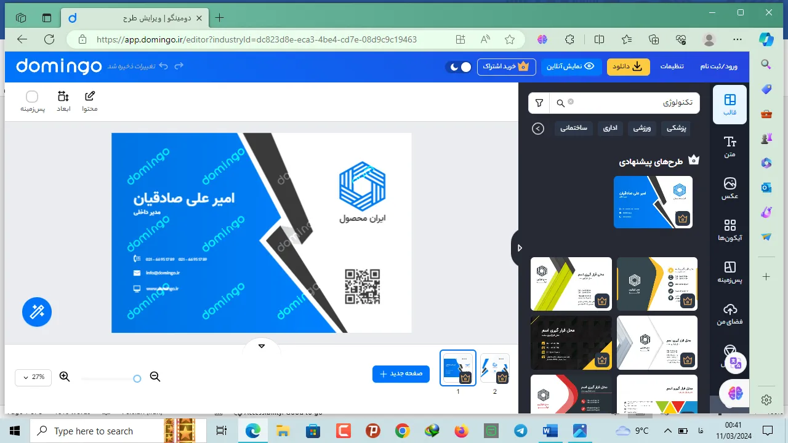This screenshot has height=443, width=788.
Task: Add page to favorites star icon
Action: pos(510,39)
